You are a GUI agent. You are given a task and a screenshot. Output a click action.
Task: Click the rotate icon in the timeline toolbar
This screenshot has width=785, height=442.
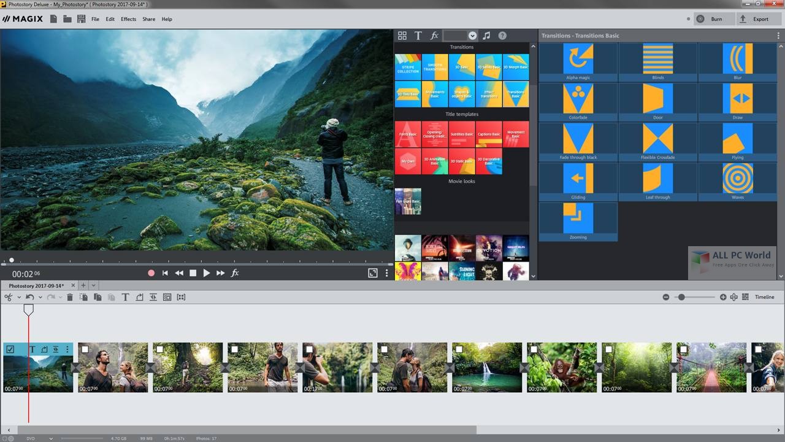click(x=139, y=297)
